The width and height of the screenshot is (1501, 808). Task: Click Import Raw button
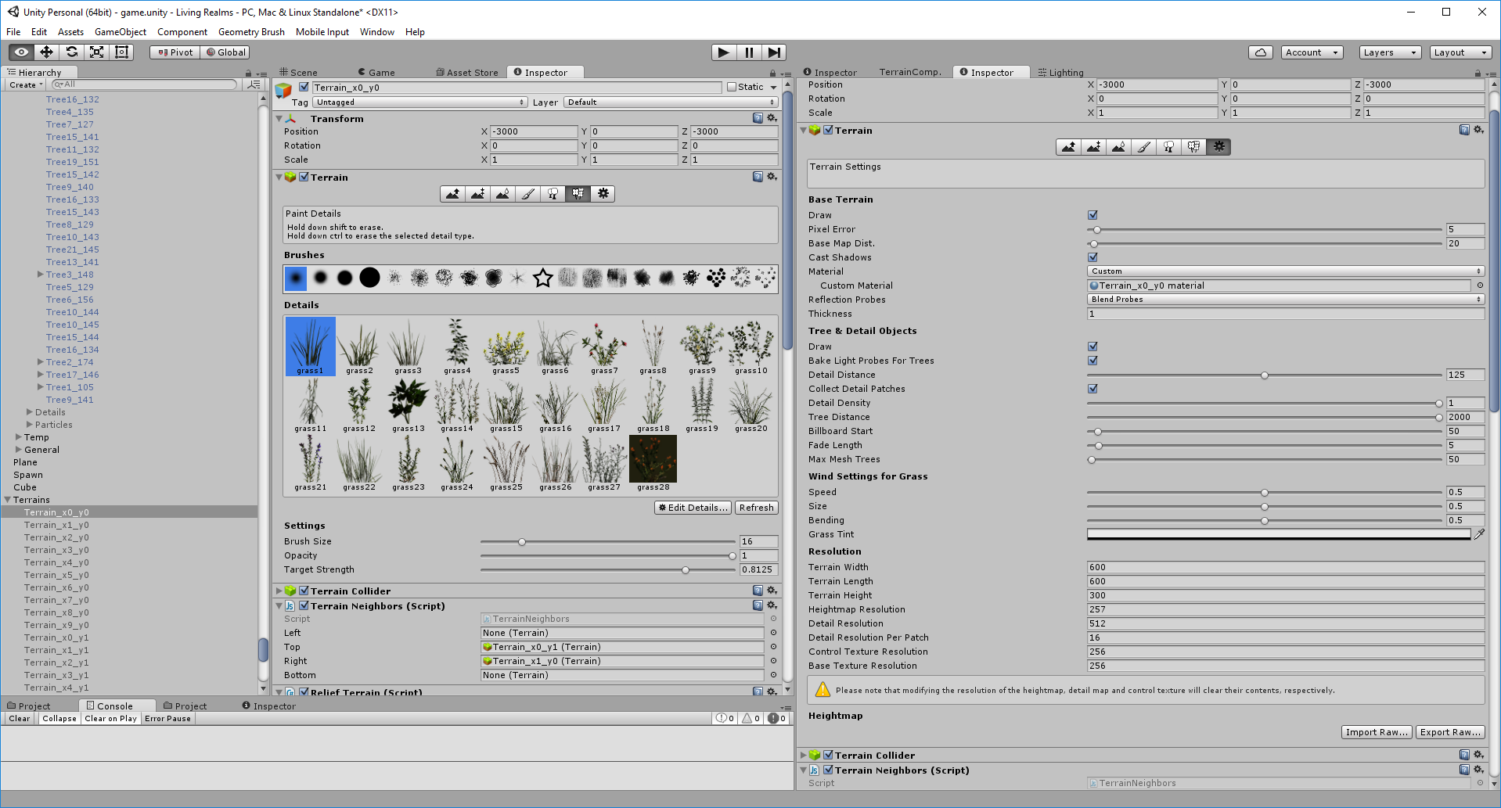(x=1377, y=732)
